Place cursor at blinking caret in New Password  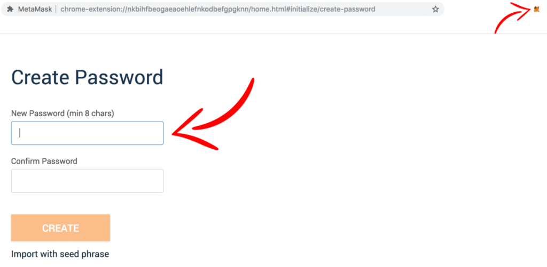pos(20,133)
